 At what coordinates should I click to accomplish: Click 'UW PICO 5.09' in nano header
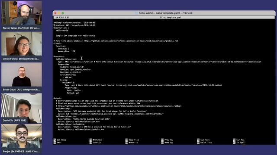(62, 18)
